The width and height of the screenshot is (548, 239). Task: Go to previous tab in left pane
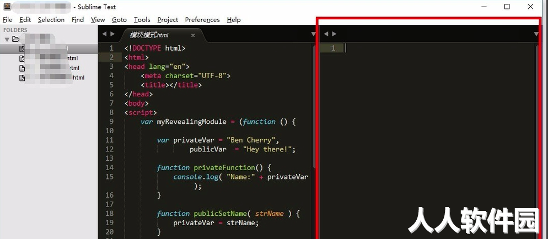[104, 34]
